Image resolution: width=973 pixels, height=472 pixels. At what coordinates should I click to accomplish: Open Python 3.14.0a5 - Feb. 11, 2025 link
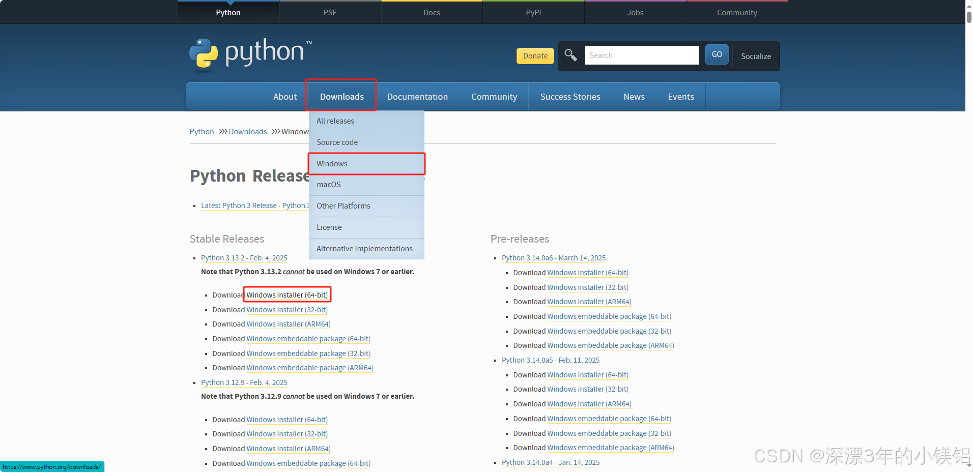[551, 360]
